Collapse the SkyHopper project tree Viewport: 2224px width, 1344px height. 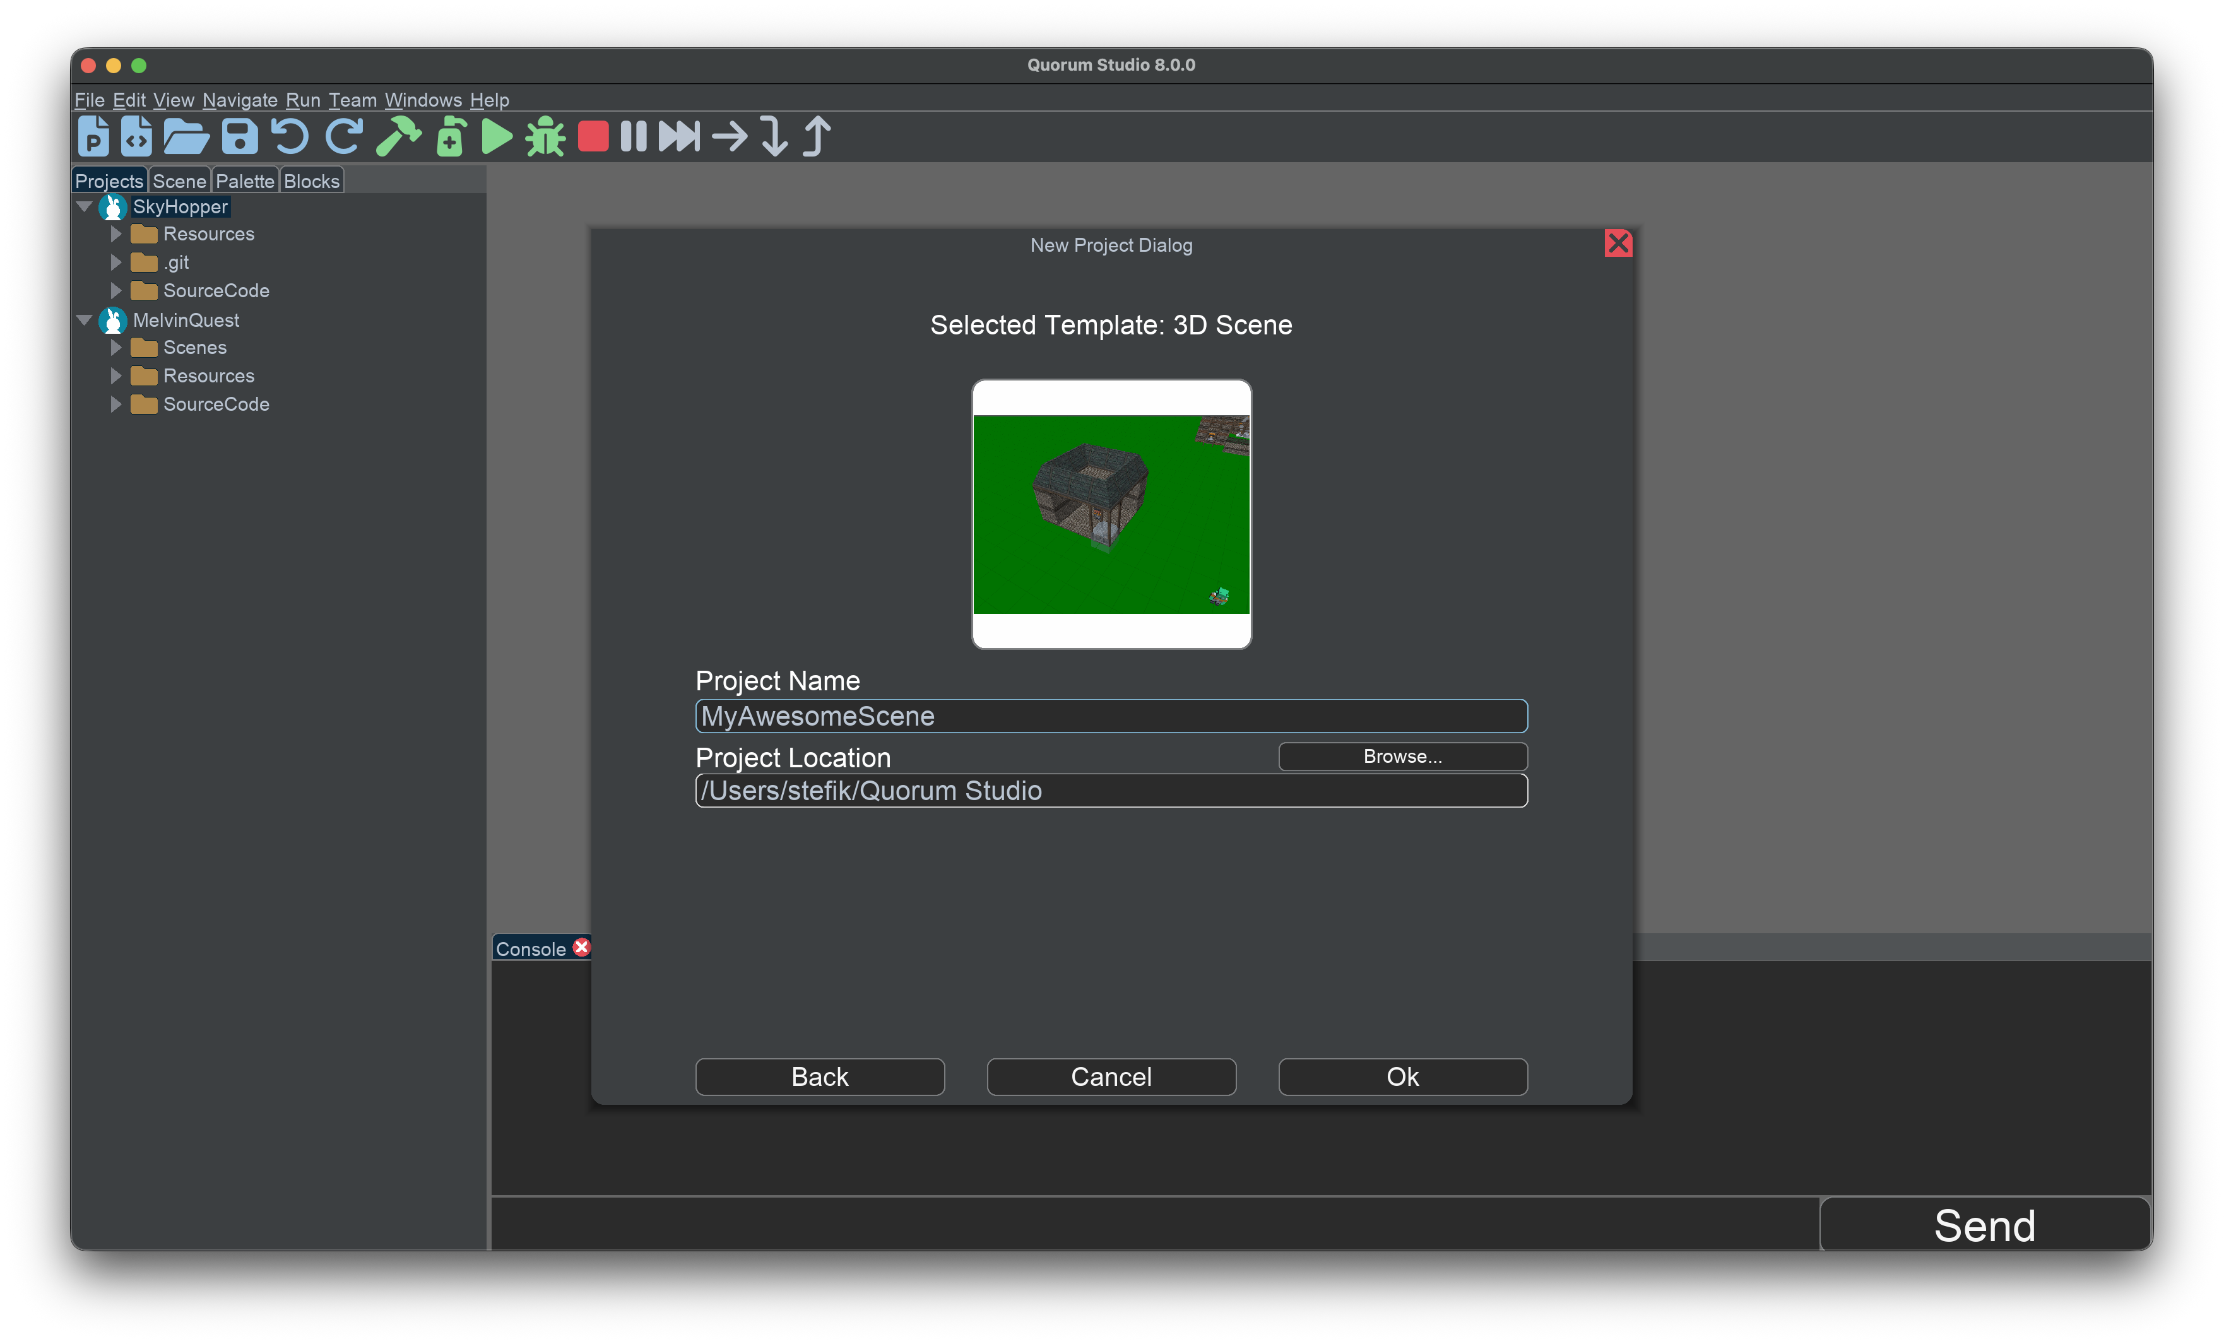(85, 207)
